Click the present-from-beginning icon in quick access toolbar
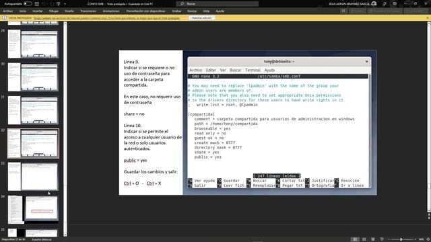 [x=59, y=4]
